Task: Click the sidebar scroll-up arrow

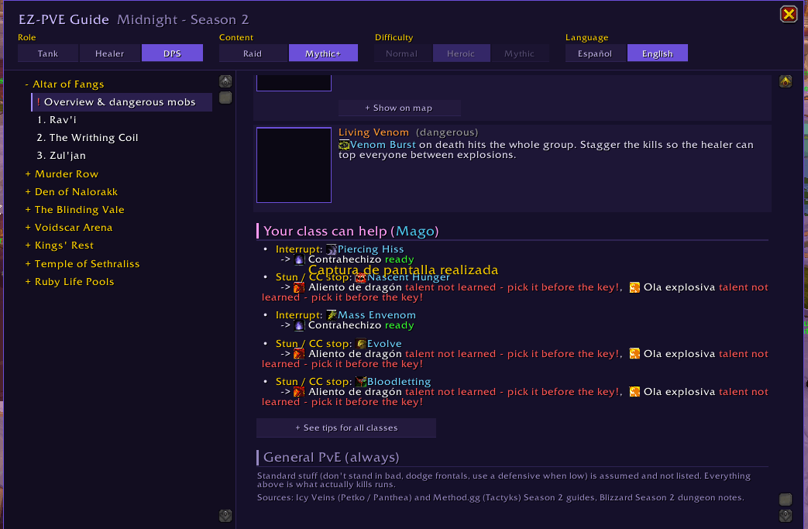Action: pyautogui.click(x=225, y=81)
